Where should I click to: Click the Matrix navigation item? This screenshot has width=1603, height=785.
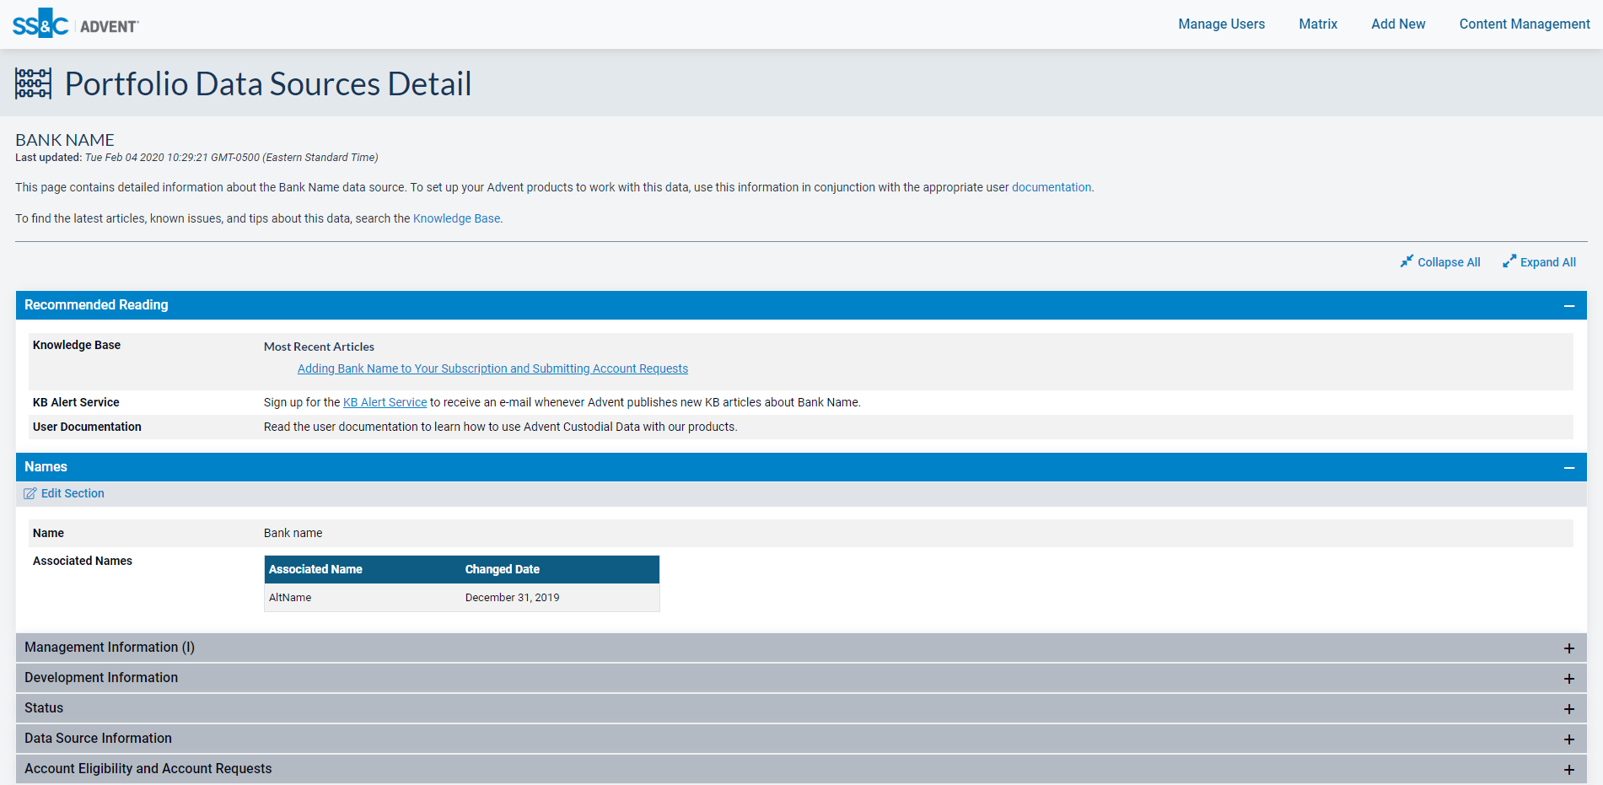pos(1317,24)
